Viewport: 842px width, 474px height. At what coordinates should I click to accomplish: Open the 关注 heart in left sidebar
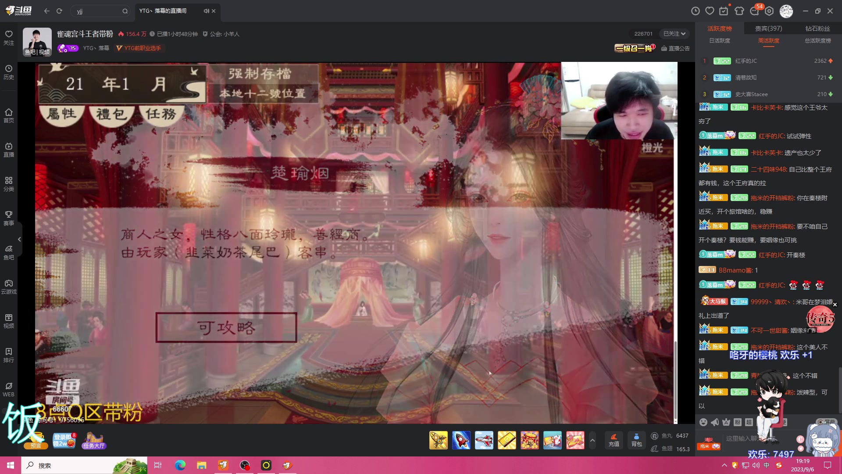(9, 38)
